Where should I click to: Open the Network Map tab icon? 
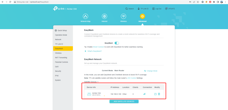click(x=85, y=16)
